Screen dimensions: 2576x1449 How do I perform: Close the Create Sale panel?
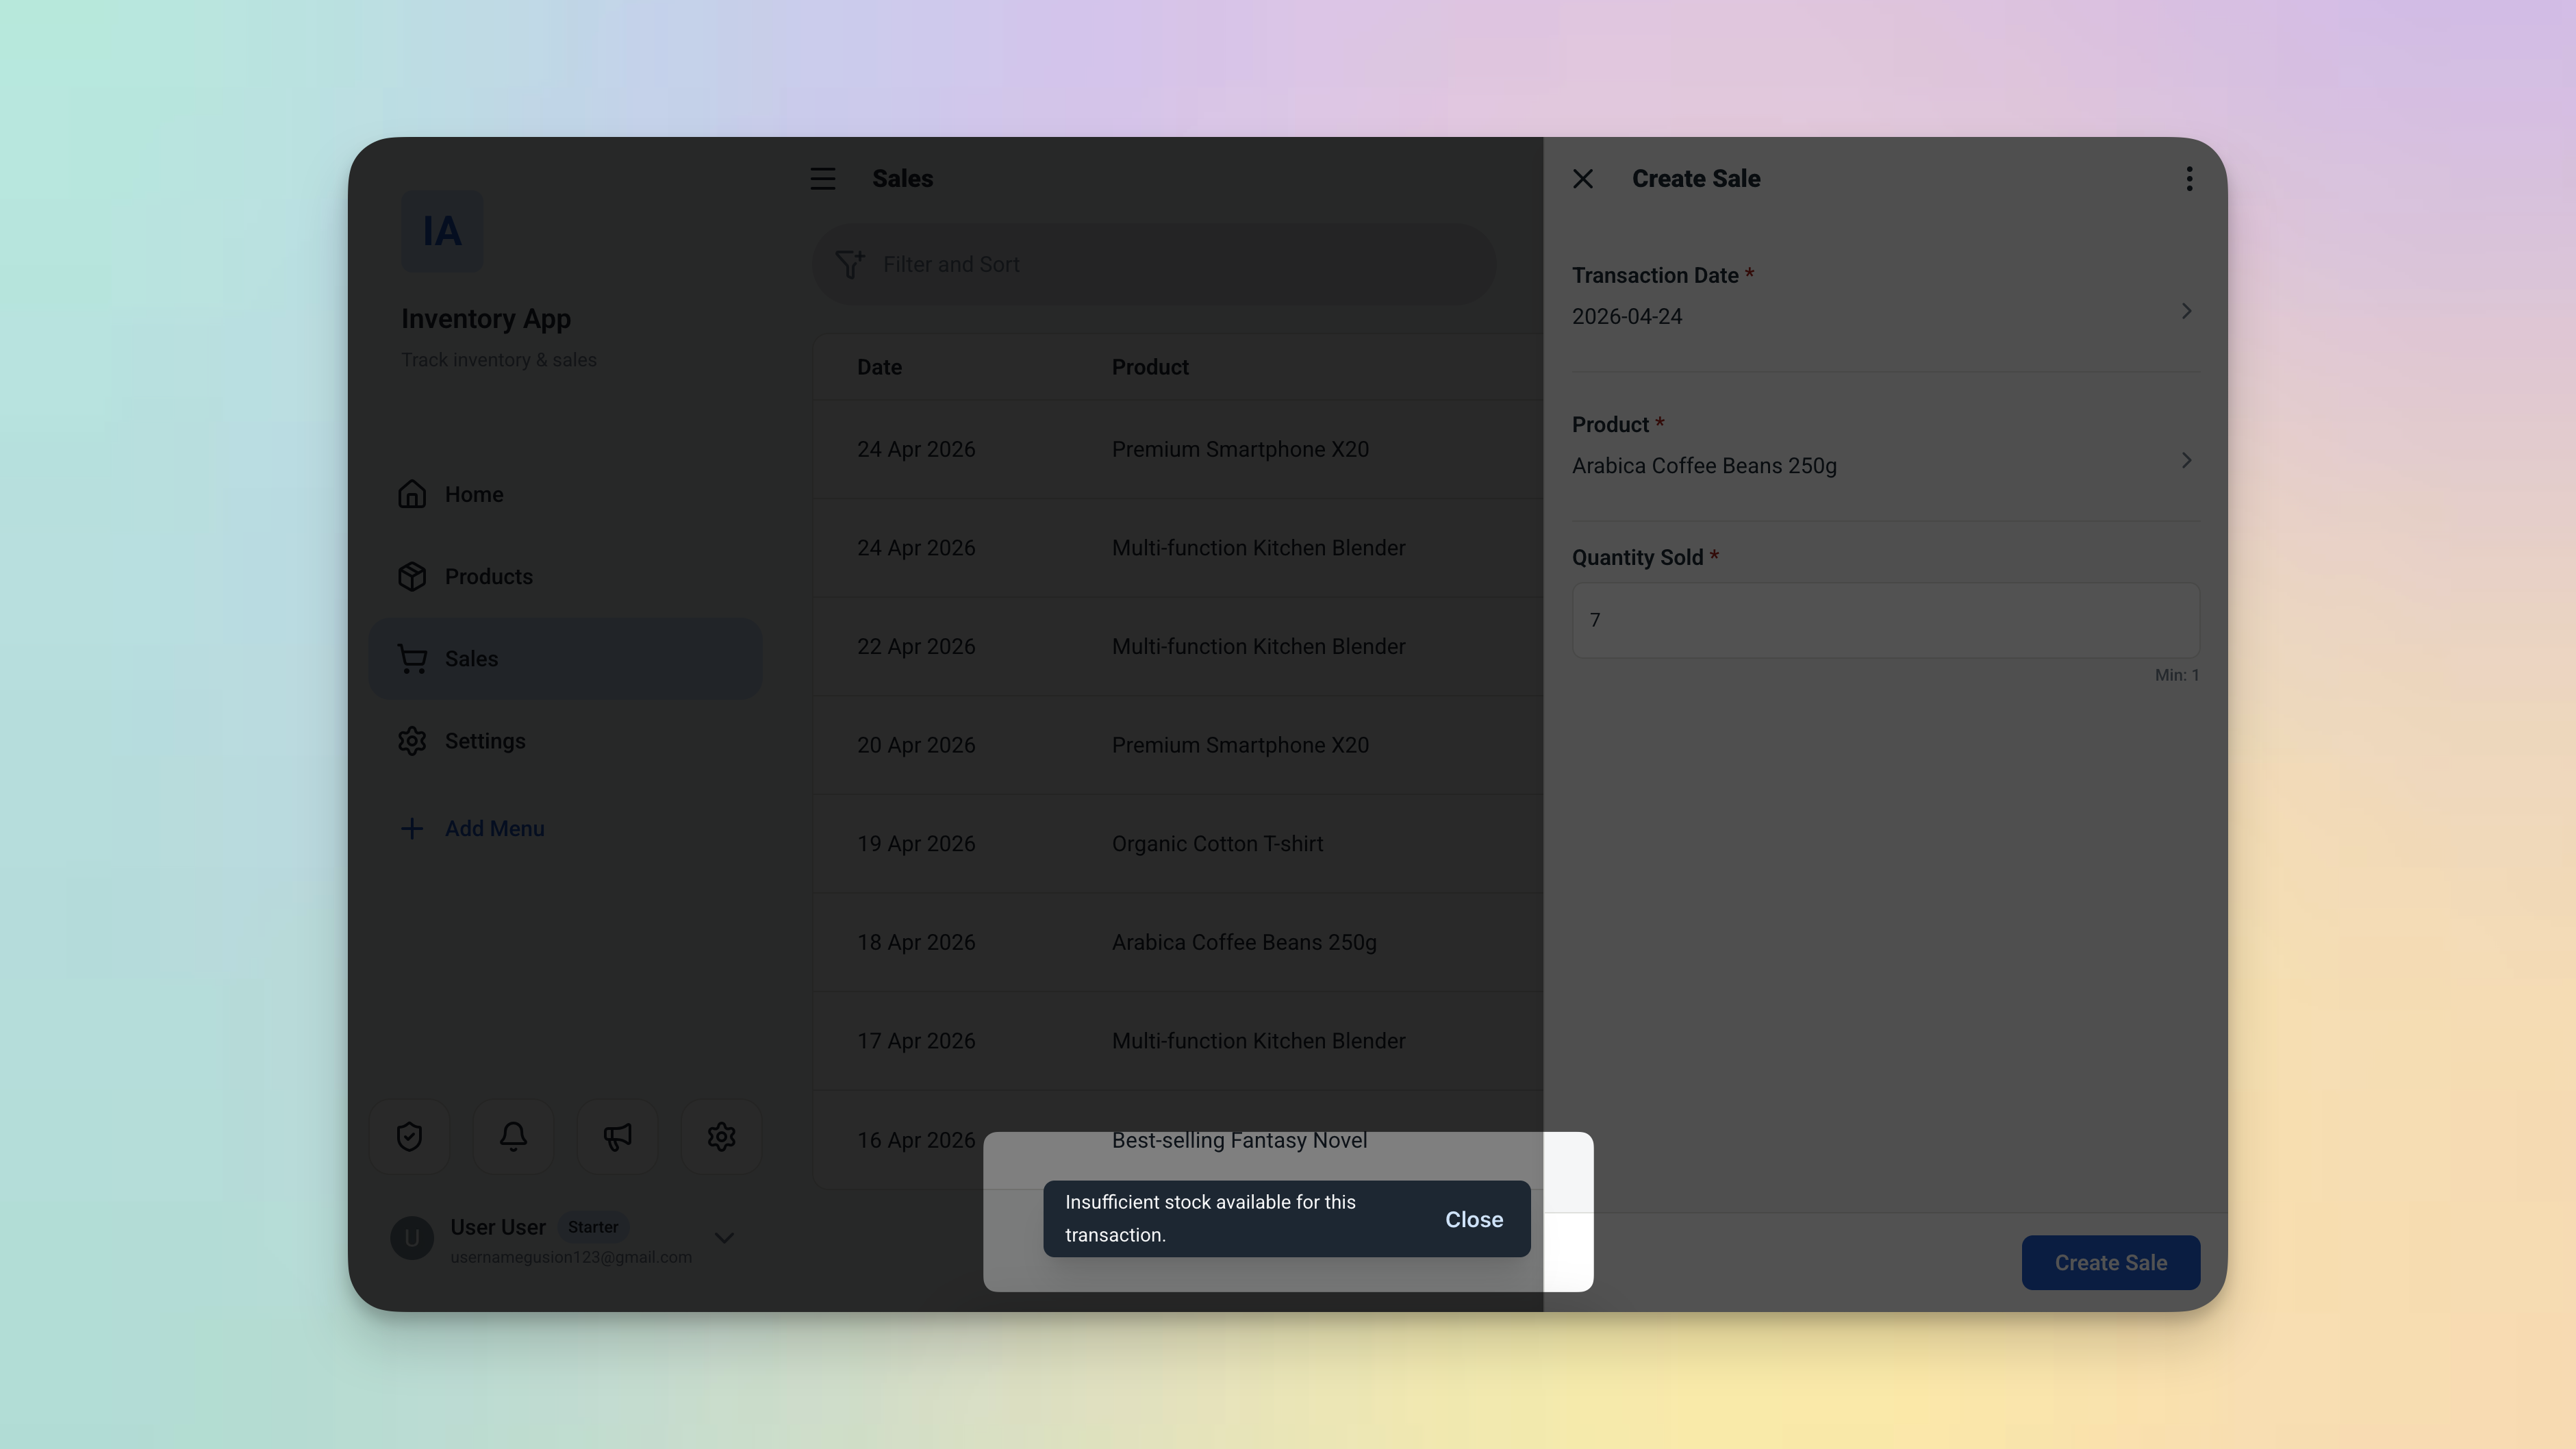coord(1583,179)
